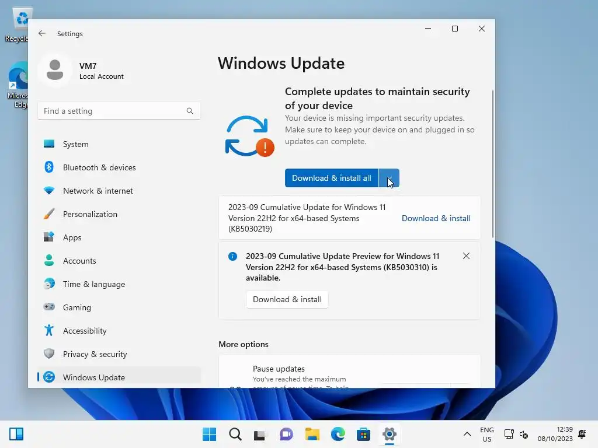
Task: Click the info icon beside Cumulative Update Preview
Action: click(232, 257)
